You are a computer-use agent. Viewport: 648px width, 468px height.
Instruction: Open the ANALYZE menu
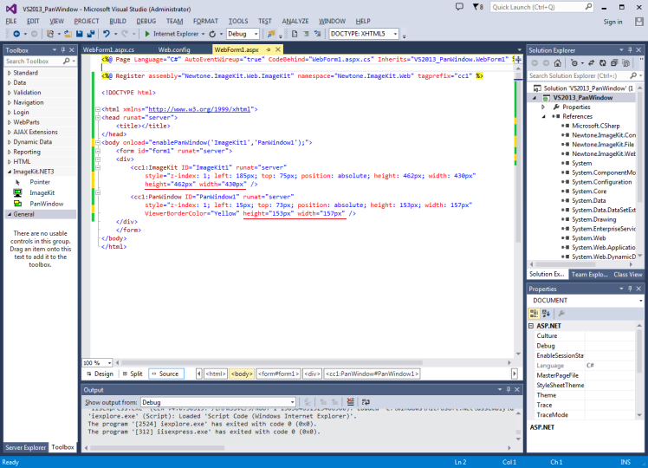tap(295, 21)
